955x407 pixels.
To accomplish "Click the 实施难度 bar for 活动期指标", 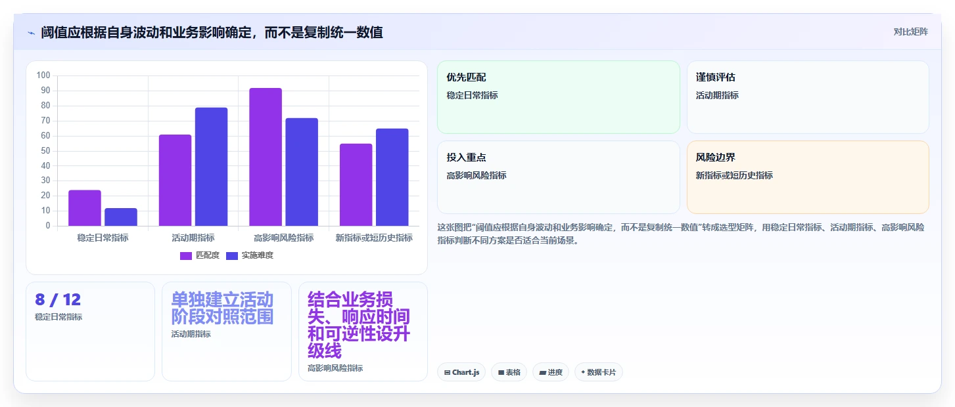I will click(211, 167).
